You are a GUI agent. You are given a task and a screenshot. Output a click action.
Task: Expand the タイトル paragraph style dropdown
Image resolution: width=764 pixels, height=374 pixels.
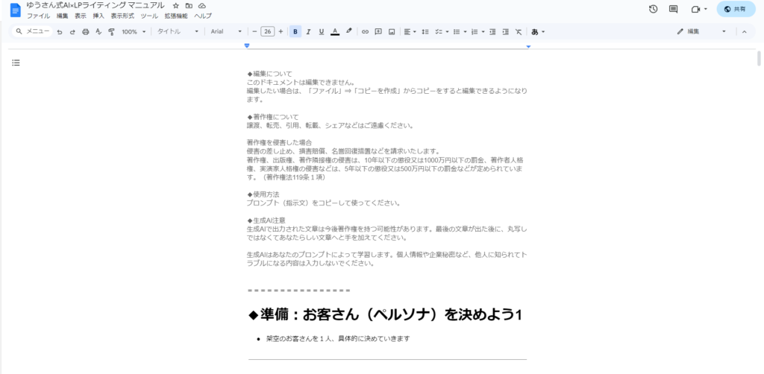[x=177, y=32]
